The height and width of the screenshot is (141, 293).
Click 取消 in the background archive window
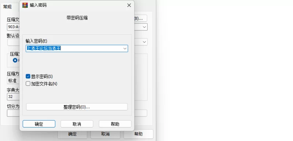pyautogui.click(x=105, y=134)
